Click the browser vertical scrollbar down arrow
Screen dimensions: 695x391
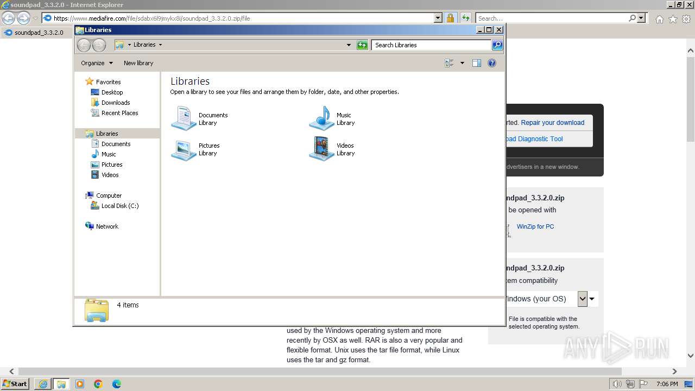691,356
